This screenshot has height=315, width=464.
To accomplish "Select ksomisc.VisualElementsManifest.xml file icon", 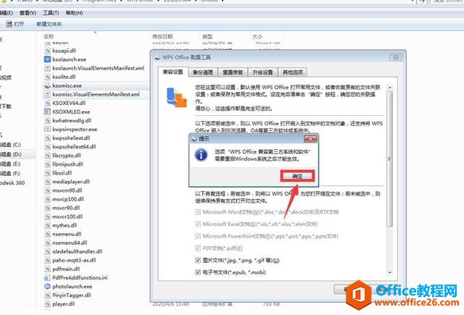I will click(47, 94).
